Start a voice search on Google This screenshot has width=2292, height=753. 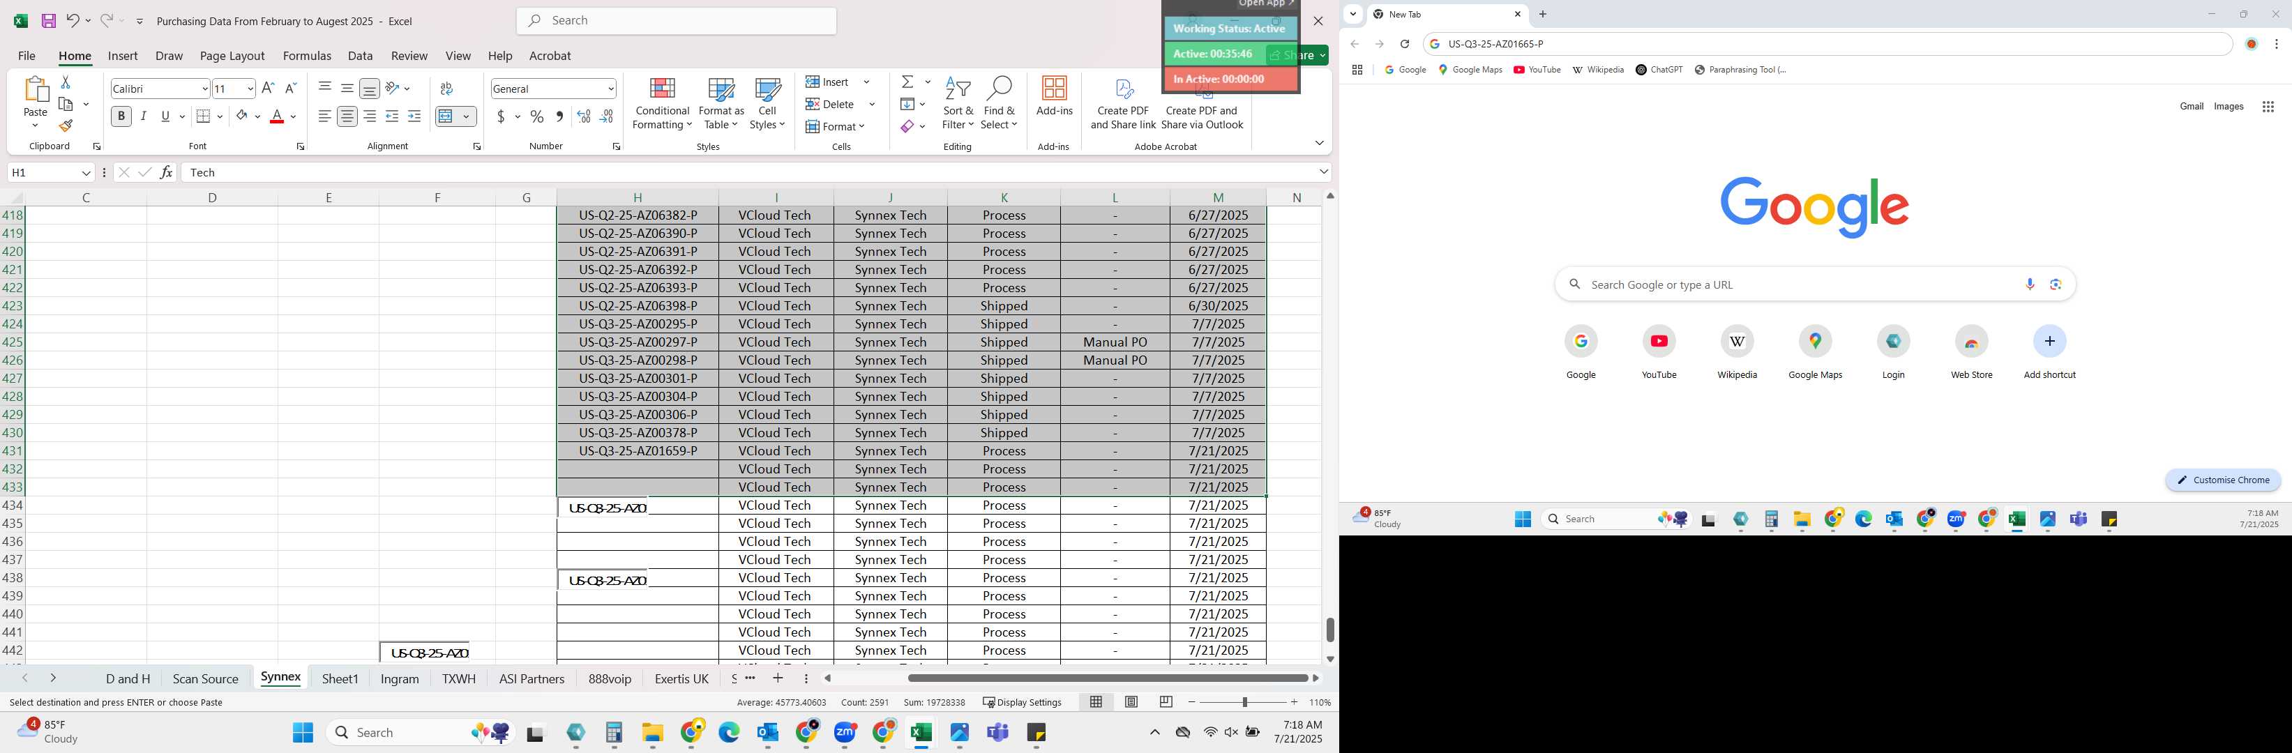pyautogui.click(x=2030, y=284)
